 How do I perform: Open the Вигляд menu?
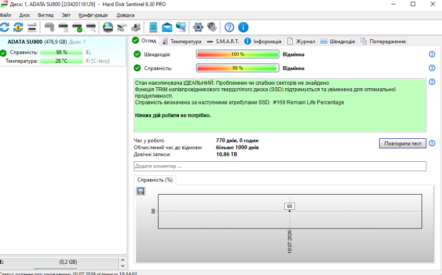coord(46,15)
